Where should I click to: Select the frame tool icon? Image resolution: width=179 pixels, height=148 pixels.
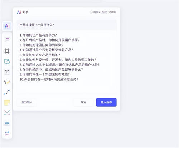pos(7,51)
